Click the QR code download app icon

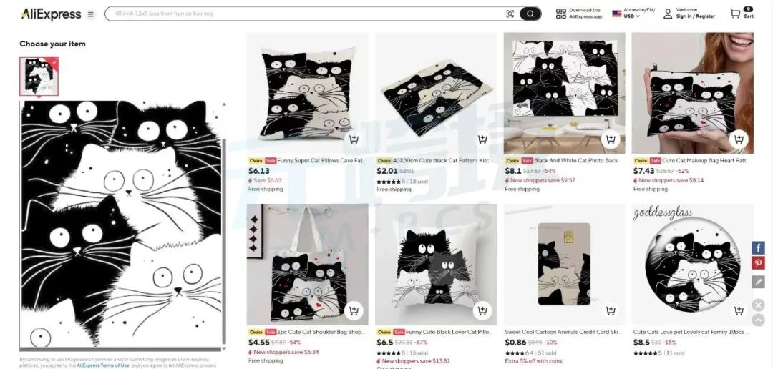coord(561,14)
